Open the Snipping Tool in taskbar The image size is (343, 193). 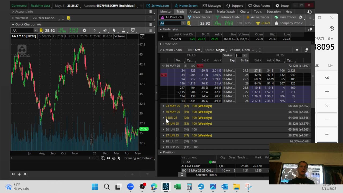[248, 187]
